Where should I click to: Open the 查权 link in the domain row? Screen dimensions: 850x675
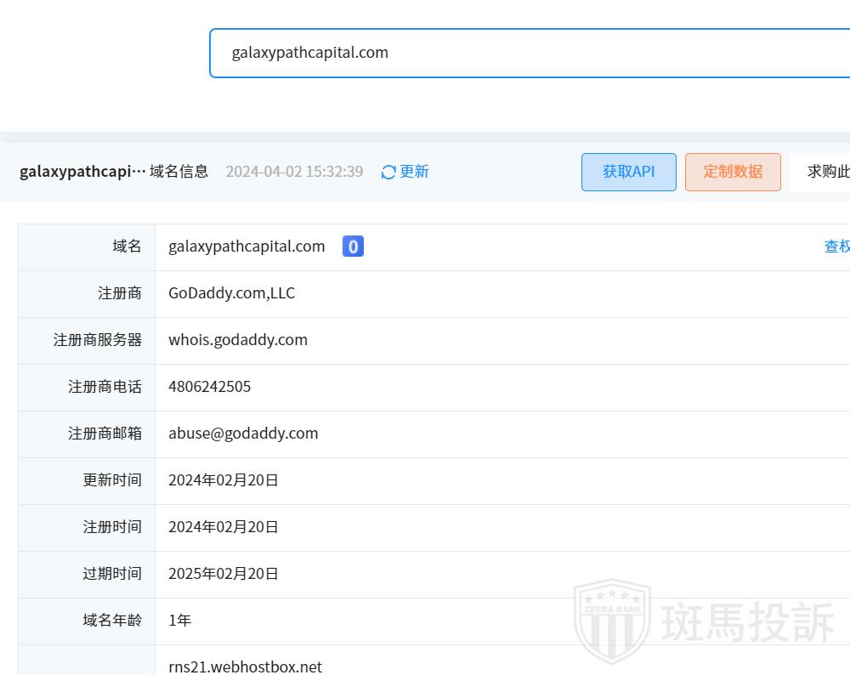(x=836, y=247)
